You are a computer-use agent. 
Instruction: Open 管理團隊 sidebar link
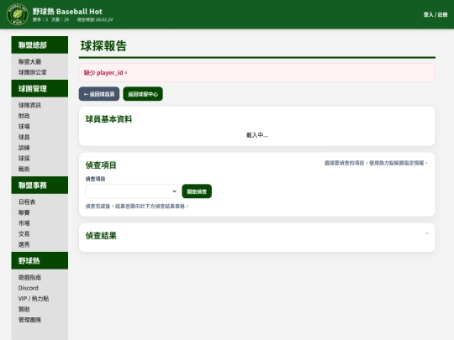[x=29, y=320]
